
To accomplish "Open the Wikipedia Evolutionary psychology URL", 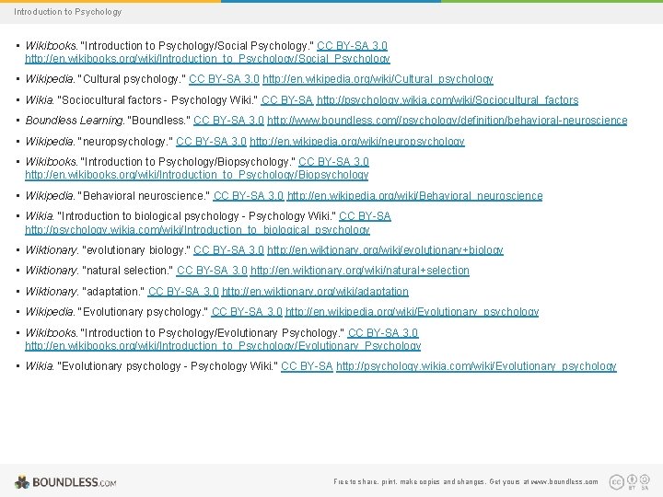I will point(412,312).
